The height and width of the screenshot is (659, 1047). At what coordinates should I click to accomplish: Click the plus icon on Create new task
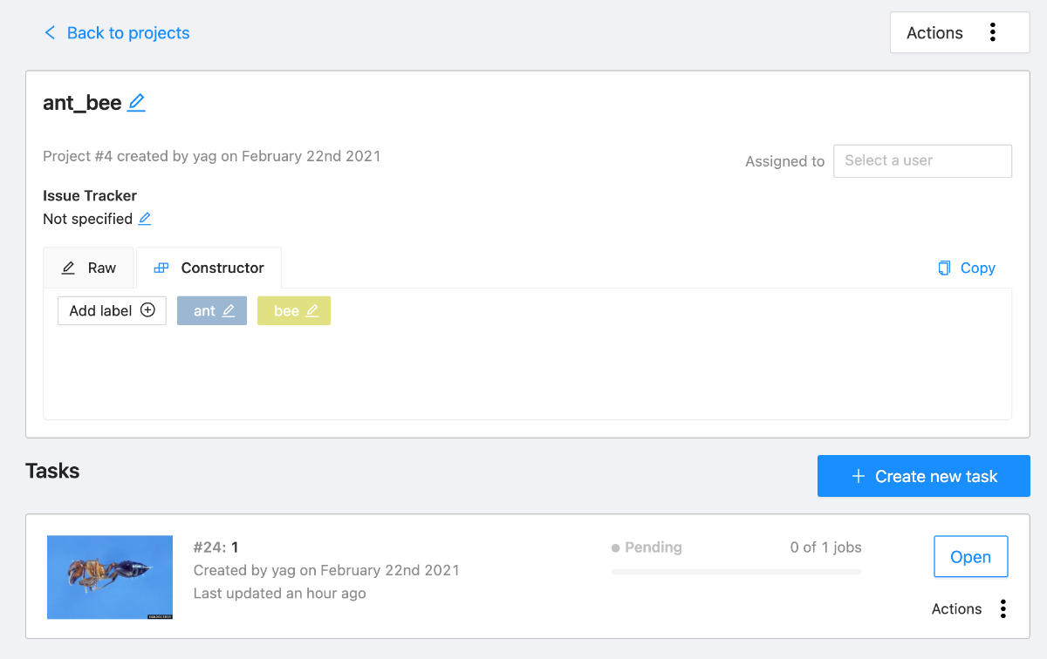[x=859, y=476]
